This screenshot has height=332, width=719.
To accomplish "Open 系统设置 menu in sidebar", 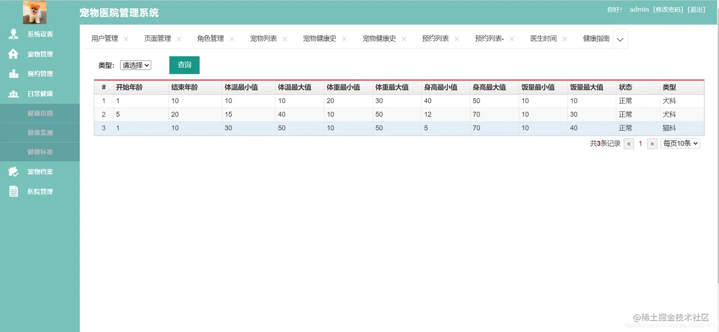I will coord(40,34).
